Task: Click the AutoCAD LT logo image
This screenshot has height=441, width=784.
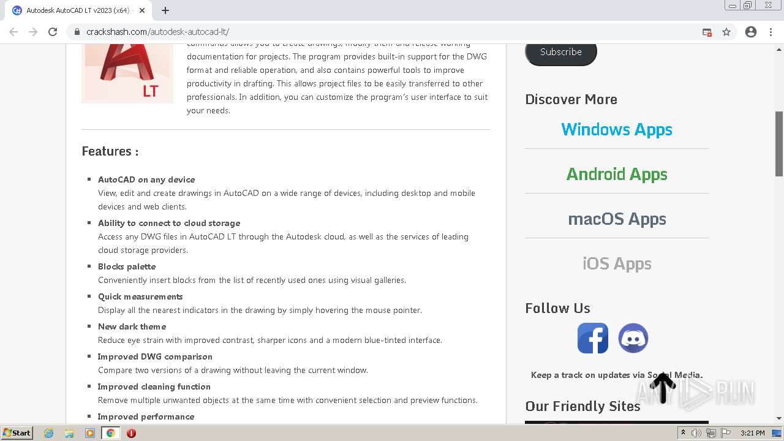Action: click(x=127, y=73)
